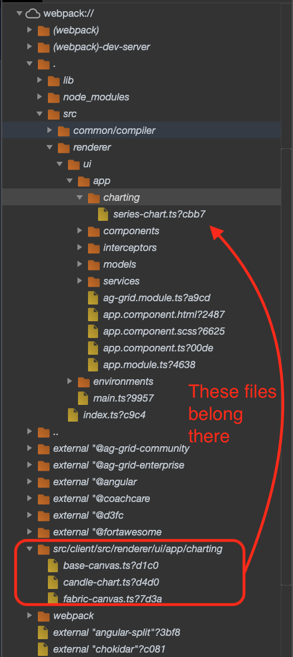Select the app.component.scss?6625 label
The height and width of the screenshot is (657, 293).
164,331
